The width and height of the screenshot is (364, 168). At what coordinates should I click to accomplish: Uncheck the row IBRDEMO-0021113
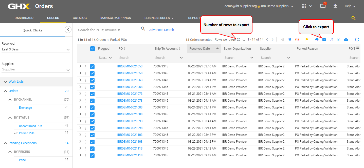click(x=92, y=149)
